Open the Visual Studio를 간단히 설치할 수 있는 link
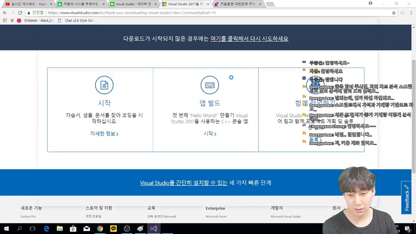Viewport: 416px width, 234px height. tap(184, 183)
